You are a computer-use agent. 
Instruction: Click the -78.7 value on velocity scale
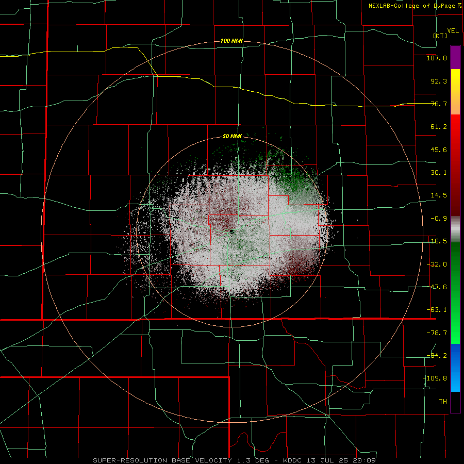[437, 333]
